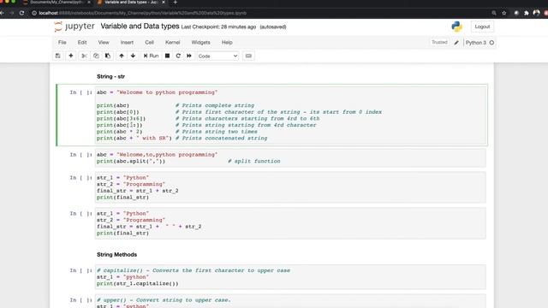Click the print(str_1.capitalize()) line
This screenshot has width=548, height=308.
(138, 283)
